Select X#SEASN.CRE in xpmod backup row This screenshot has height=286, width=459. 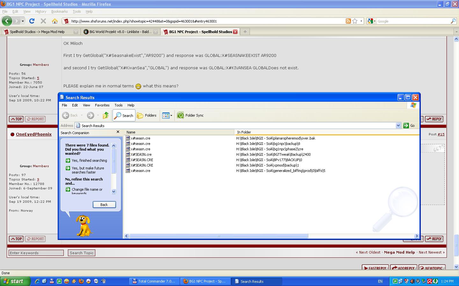tap(142, 165)
